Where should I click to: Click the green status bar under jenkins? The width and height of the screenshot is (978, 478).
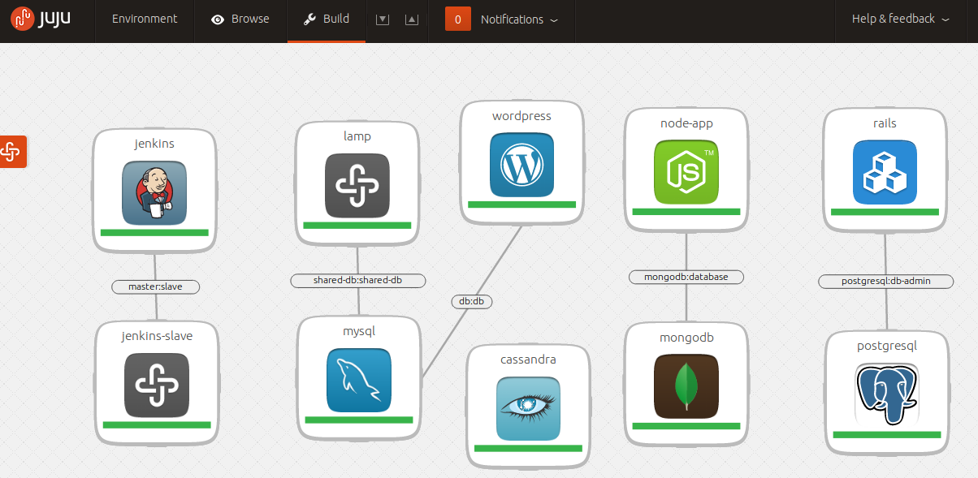(154, 233)
